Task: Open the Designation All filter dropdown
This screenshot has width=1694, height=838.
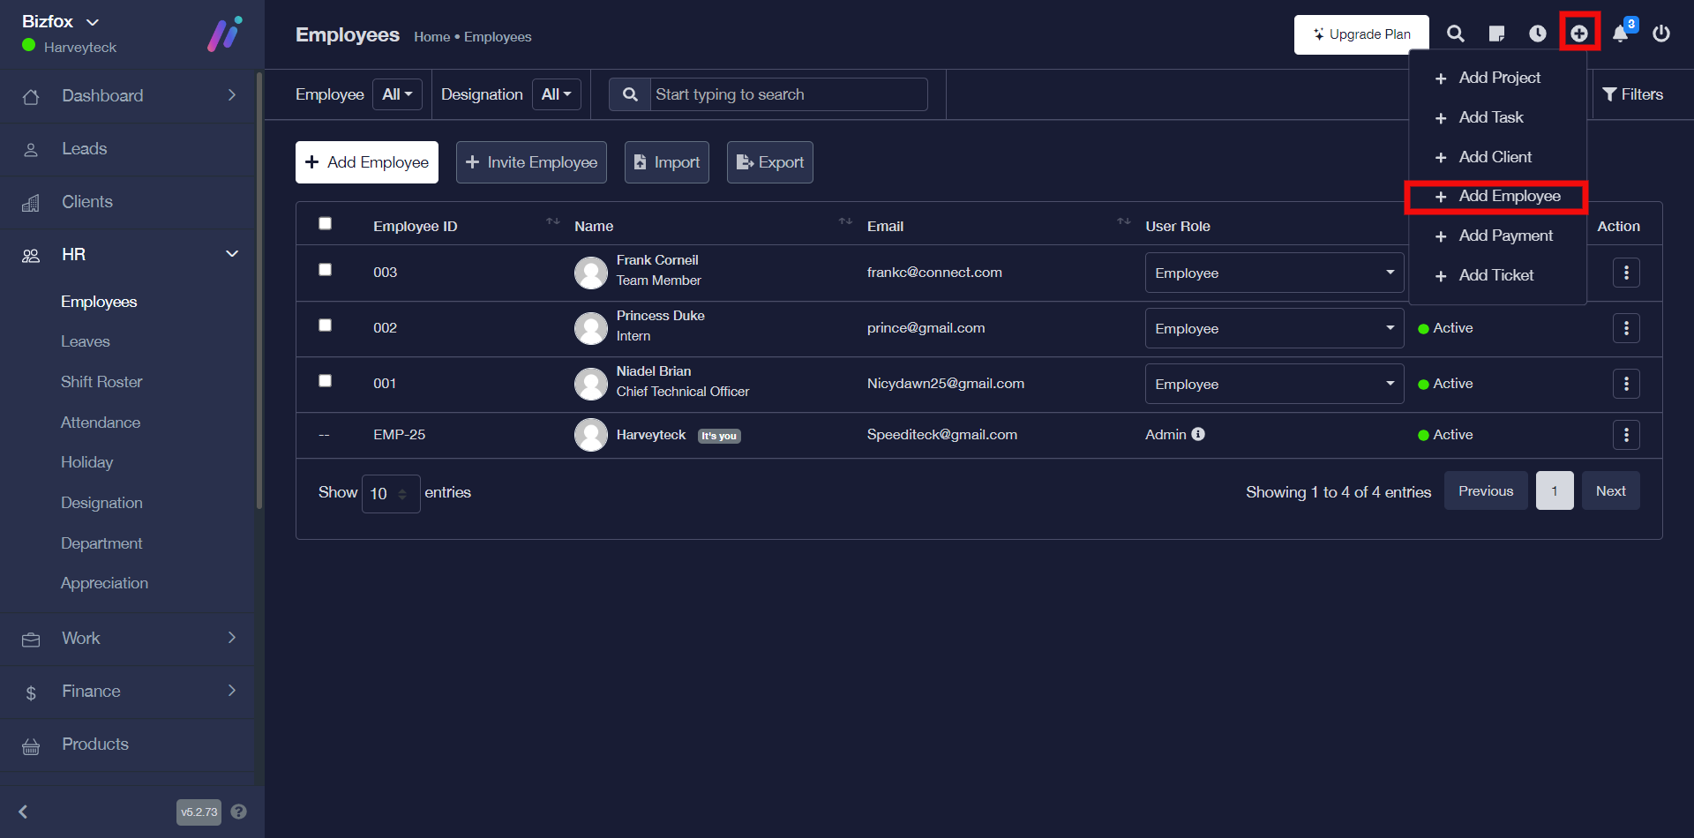Action: pyautogui.click(x=556, y=94)
